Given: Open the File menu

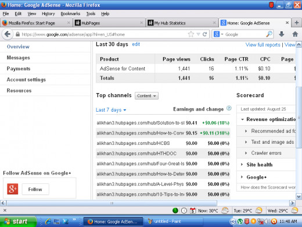Looking at the screenshot, I should pos(6,14).
